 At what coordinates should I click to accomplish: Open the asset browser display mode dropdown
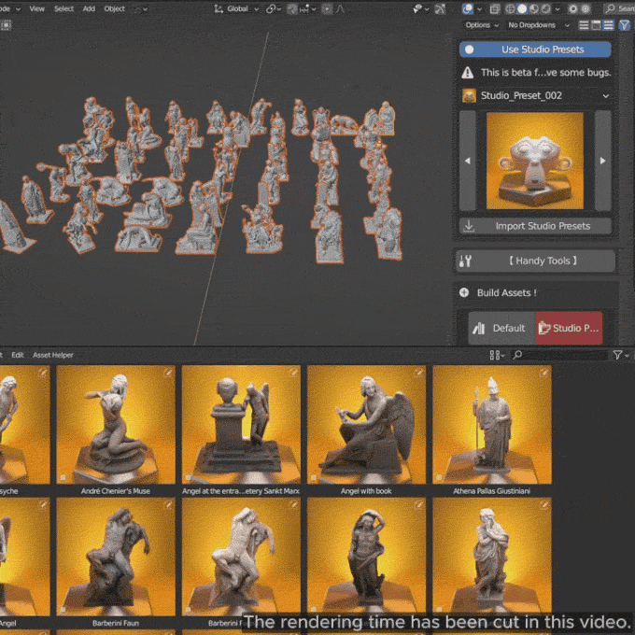497,355
